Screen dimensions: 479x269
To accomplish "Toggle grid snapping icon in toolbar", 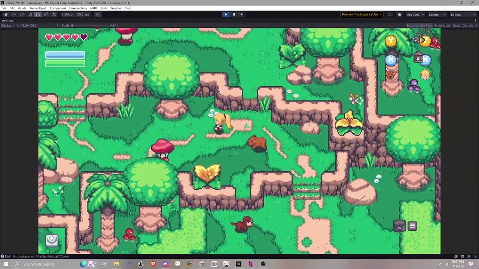I will [x=98, y=15].
